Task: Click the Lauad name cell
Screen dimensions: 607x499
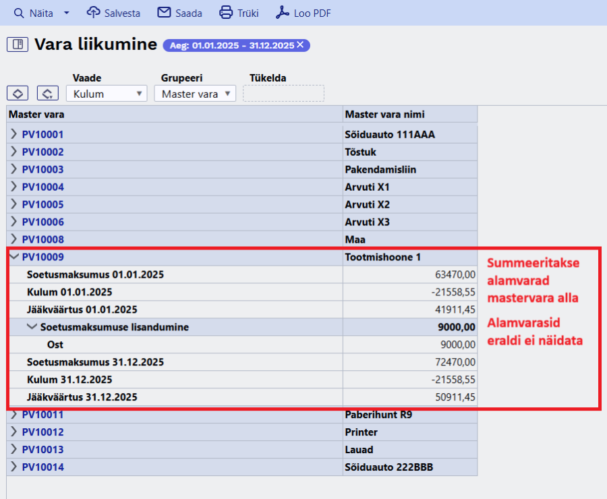Action: (x=410, y=450)
